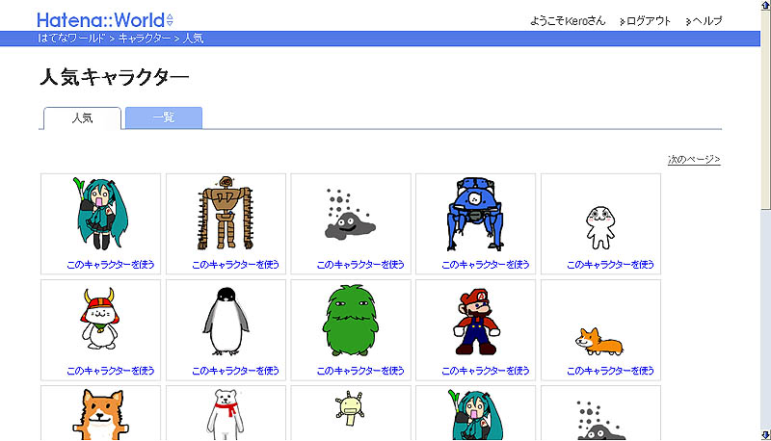Switch to the 一覧 tab
The height and width of the screenshot is (441, 771).
click(x=164, y=117)
